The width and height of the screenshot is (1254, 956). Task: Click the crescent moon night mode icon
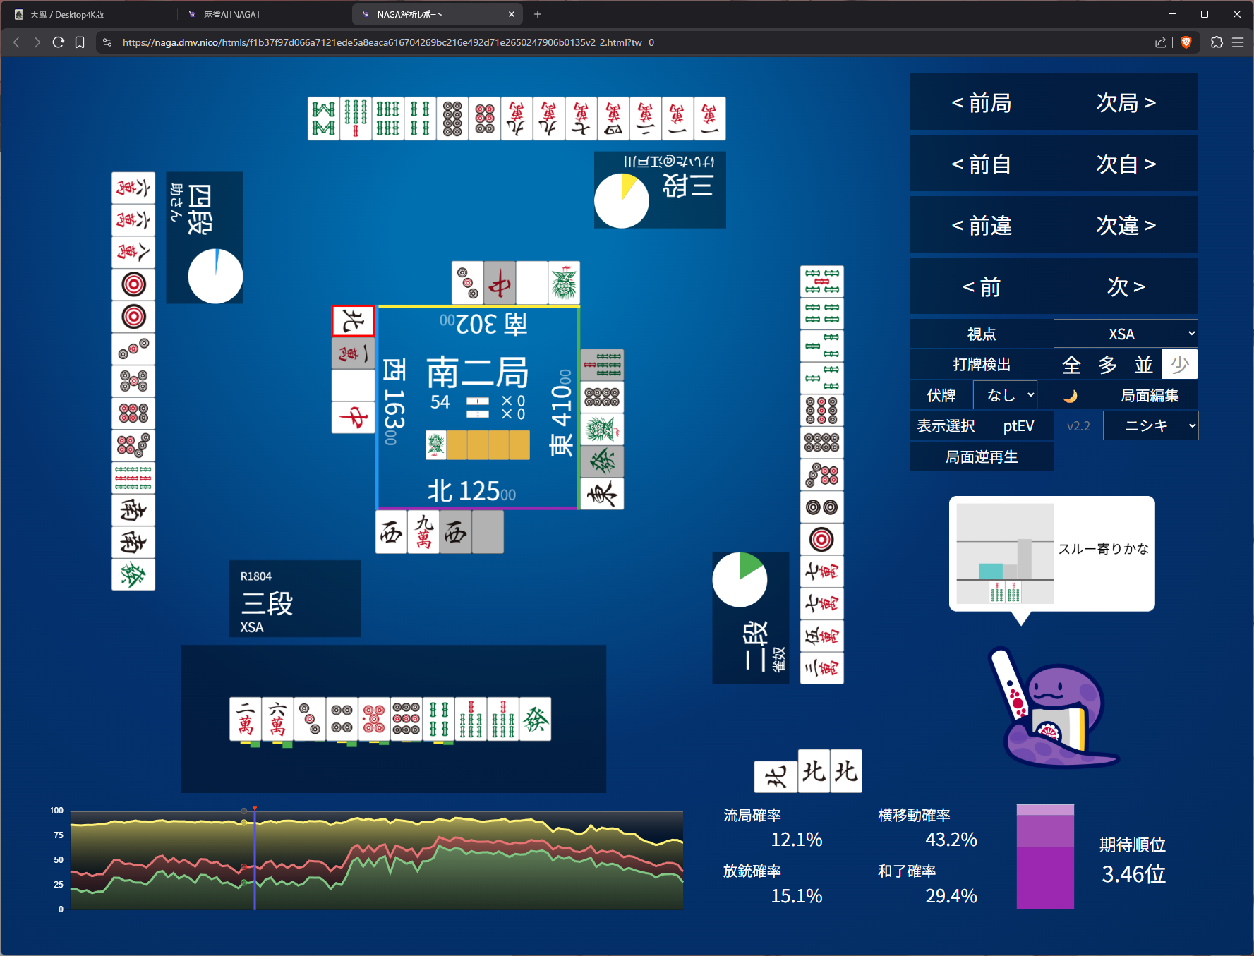[1071, 396]
